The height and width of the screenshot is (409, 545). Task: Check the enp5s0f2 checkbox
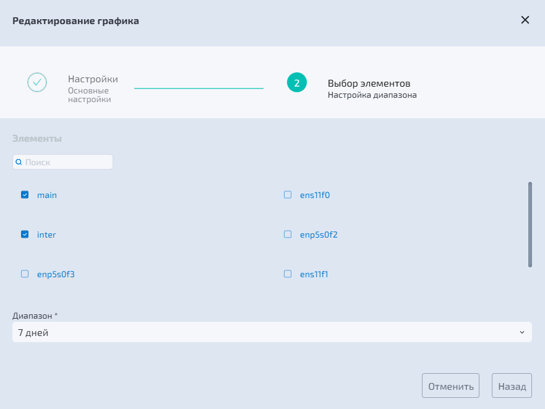288,235
